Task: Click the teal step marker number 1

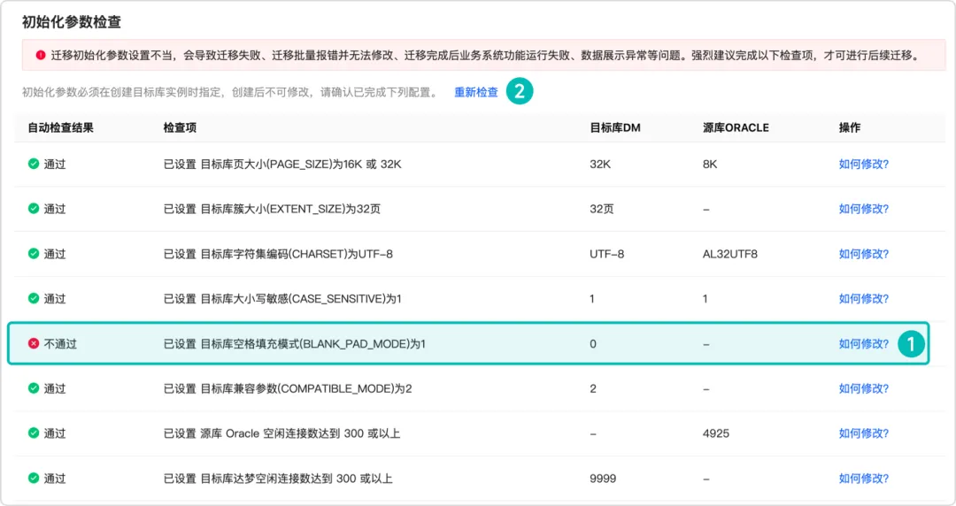Action: click(x=911, y=344)
